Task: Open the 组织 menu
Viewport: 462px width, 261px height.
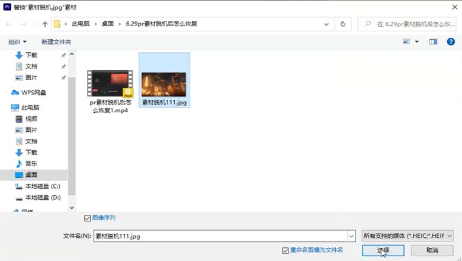Action: (17, 42)
